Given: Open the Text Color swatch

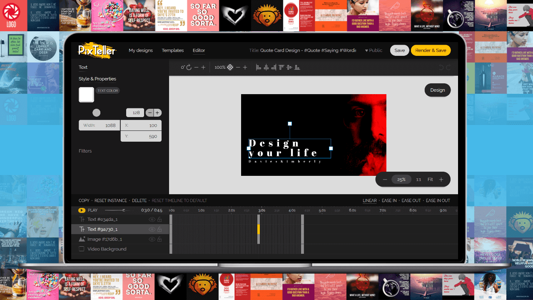Looking at the screenshot, I should point(86,95).
